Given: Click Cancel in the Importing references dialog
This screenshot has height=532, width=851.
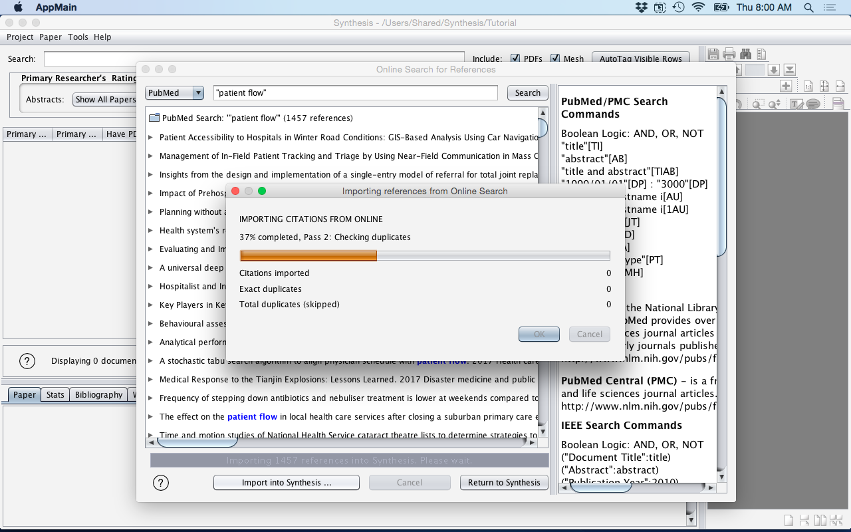Looking at the screenshot, I should coord(590,334).
